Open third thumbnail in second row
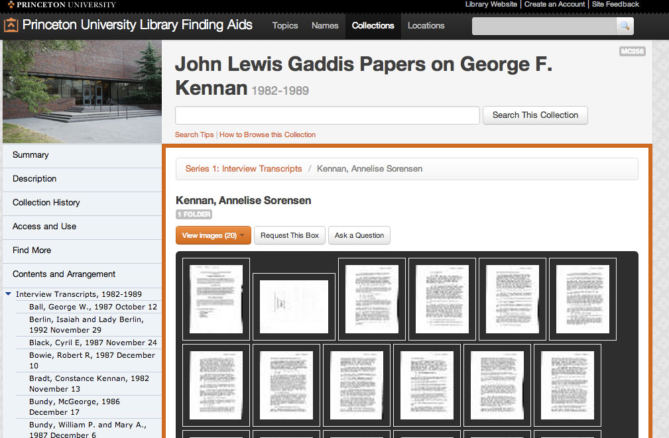Image resolution: width=669 pixels, height=438 pixels. tap(357, 385)
